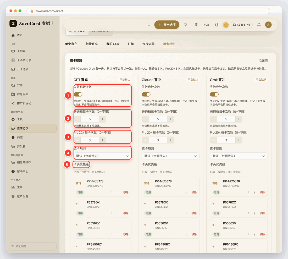This screenshot has height=259, width=288.
Task: Increase GPT 直充 普通档每卡次数 value
Action: [102, 119]
